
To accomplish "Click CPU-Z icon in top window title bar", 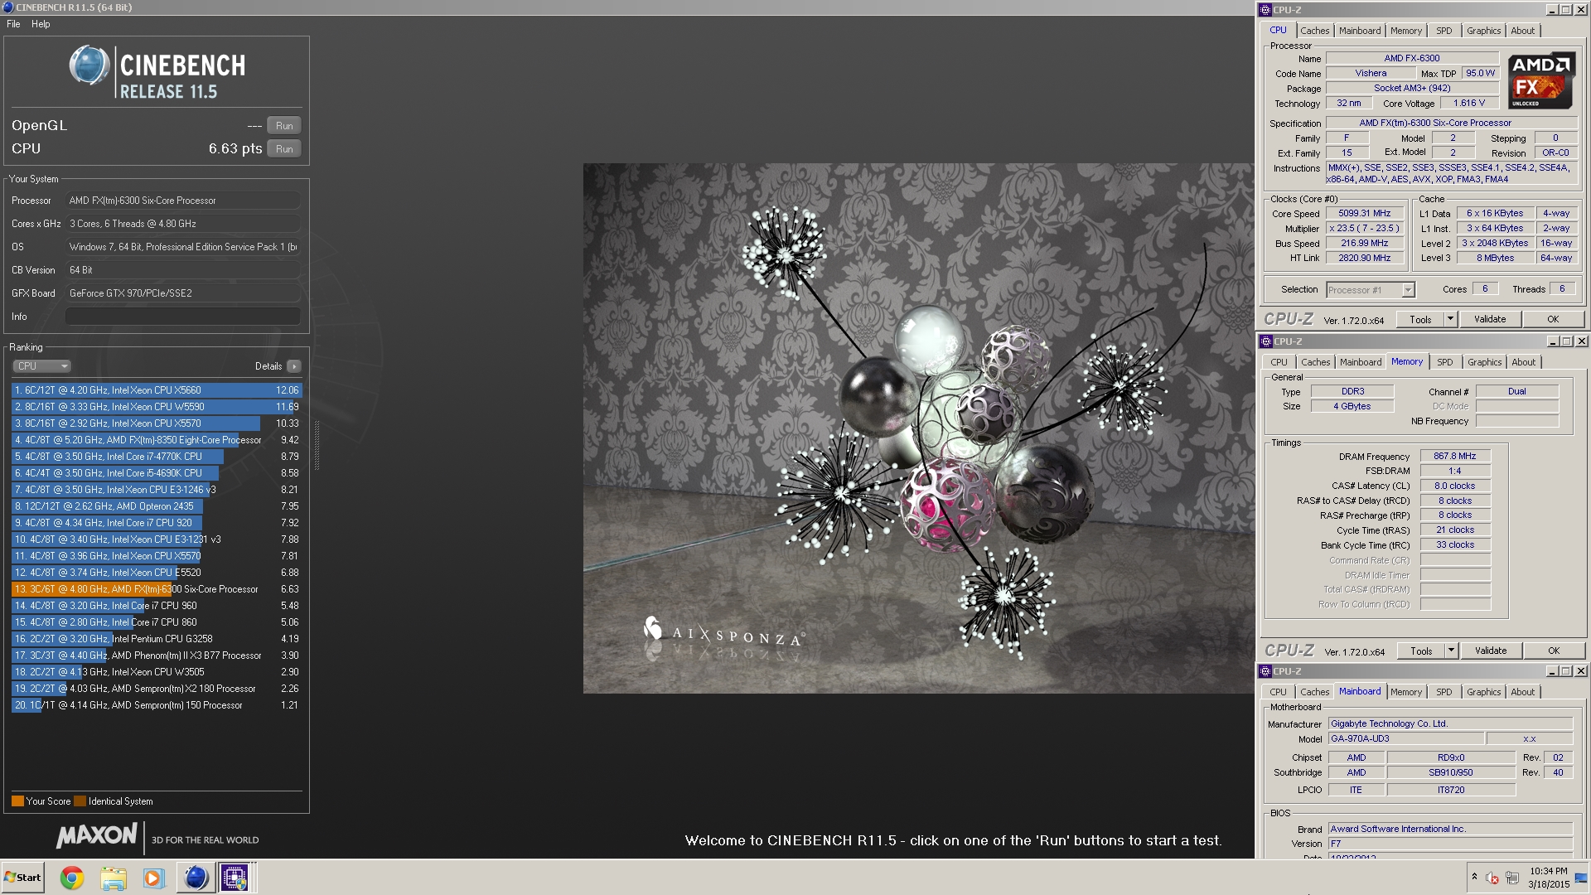I will coord(1265,10).
